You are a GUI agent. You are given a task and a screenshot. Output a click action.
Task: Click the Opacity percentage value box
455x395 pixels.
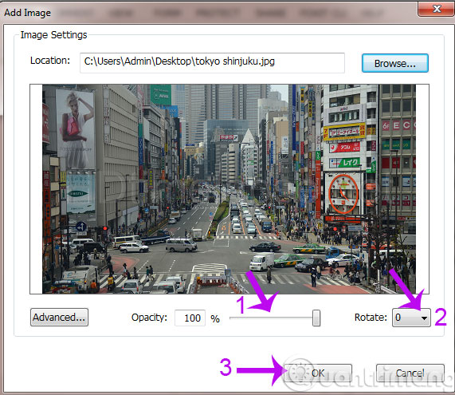190,318
